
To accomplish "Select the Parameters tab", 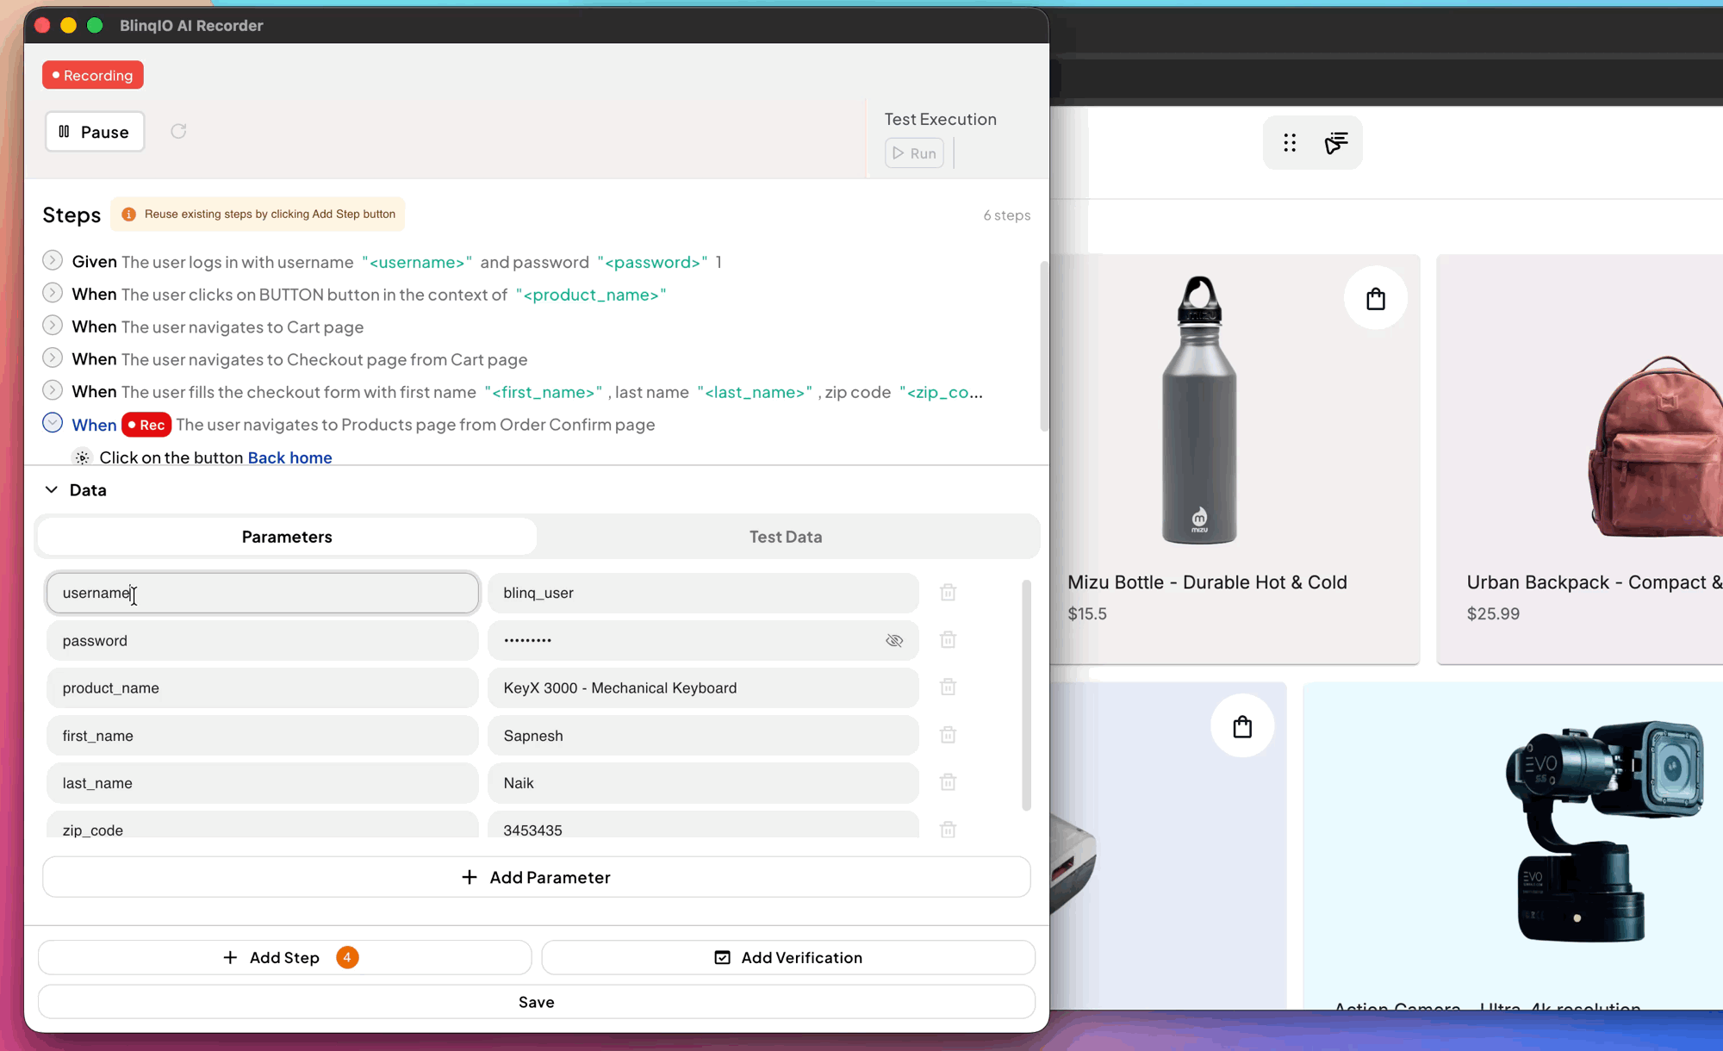I will pyautogui.click(x=287, y=537).
